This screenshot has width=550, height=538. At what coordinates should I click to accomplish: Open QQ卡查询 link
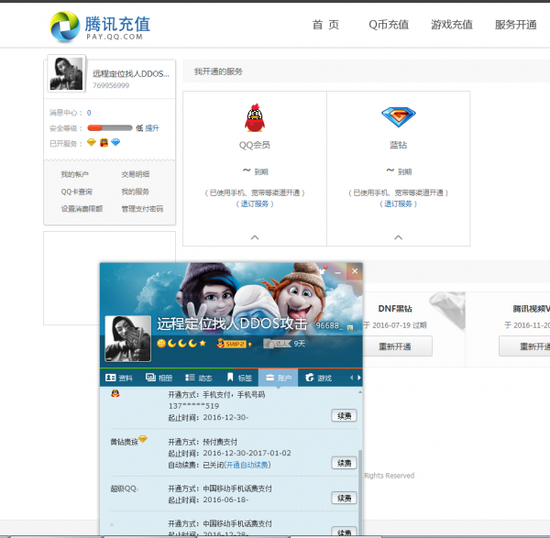point(76,192)
